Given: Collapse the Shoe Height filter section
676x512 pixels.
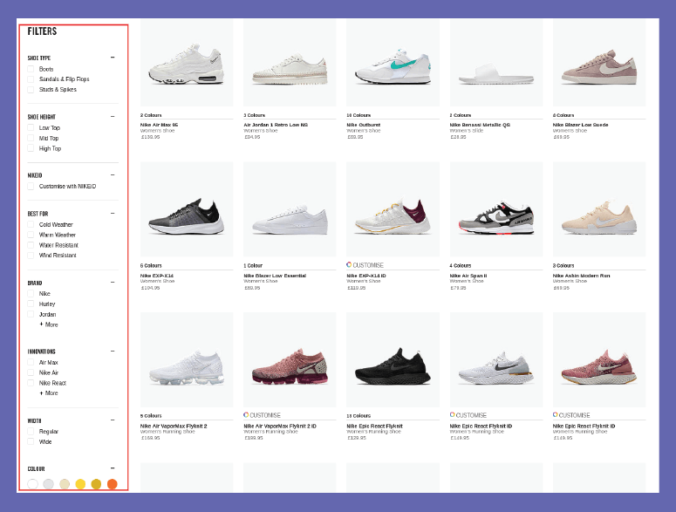Looking at the screenshot, I should tap(113, 116).
